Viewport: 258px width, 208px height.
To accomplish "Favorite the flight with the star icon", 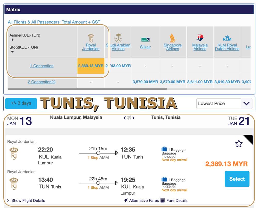I will tap(239, 144).
